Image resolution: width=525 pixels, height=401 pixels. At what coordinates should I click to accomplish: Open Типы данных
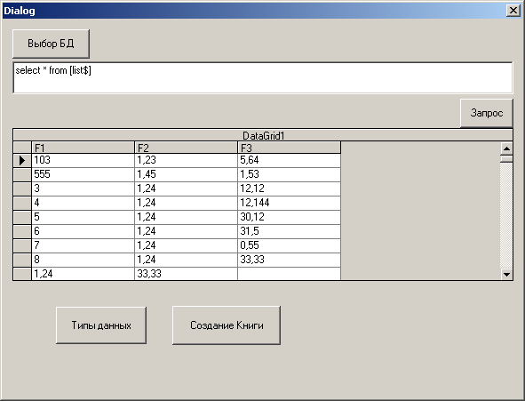tap(101, 325)
